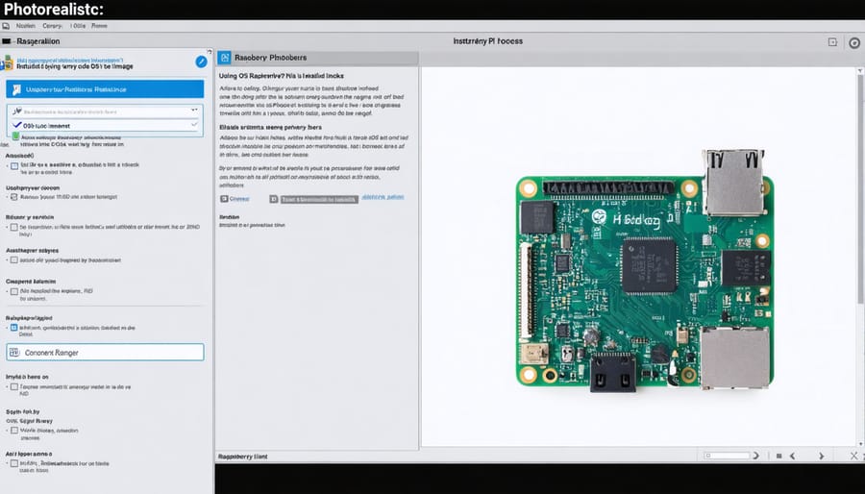This screenshot has height=494, width=865.
Task: Click the circular target icon in the top-right header
Action: (x=854, y=42)
